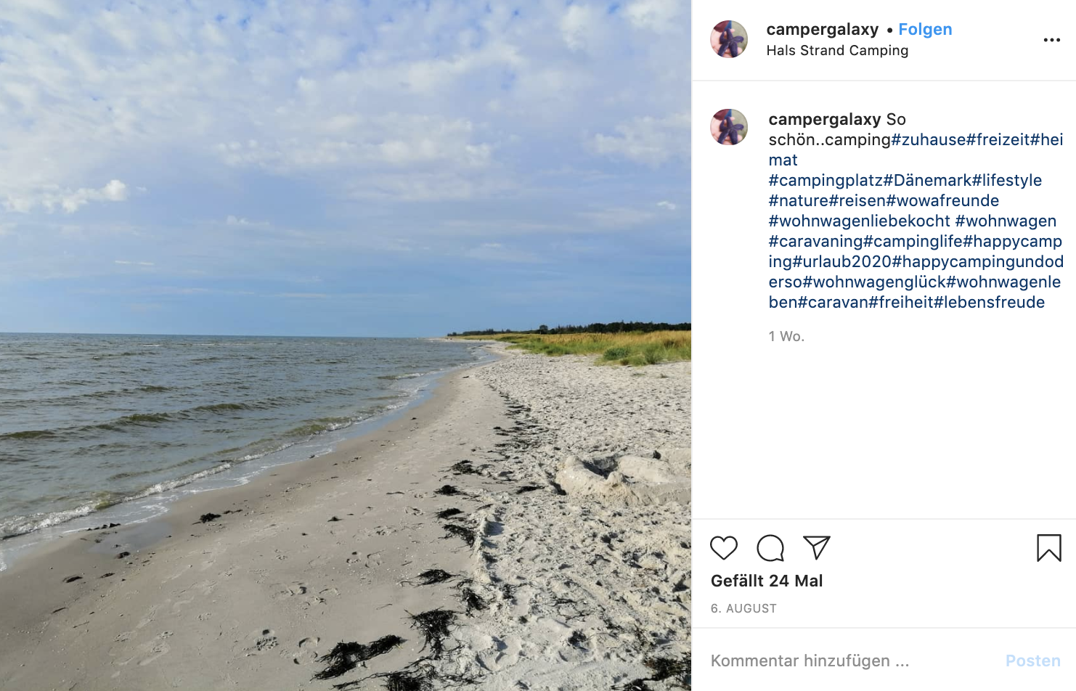The width and height of the screenshot is (1076, 691).
Task: Open campergalaxy username in caption
Action: [825, 119]
